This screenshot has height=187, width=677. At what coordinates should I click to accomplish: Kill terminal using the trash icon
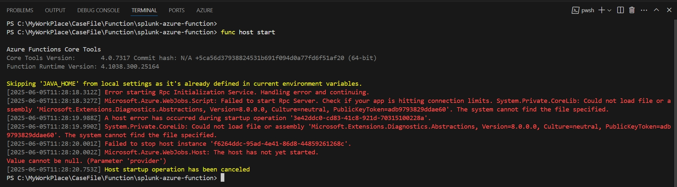coord(632,10)
